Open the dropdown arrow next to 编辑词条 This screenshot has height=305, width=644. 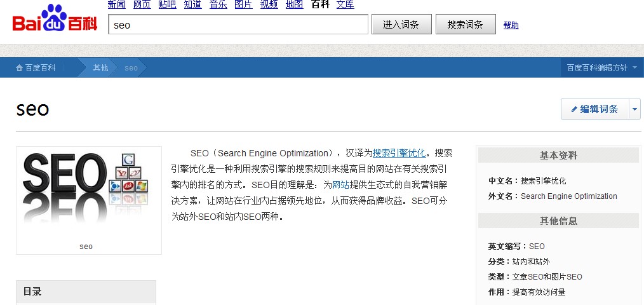tap(634, 109)
